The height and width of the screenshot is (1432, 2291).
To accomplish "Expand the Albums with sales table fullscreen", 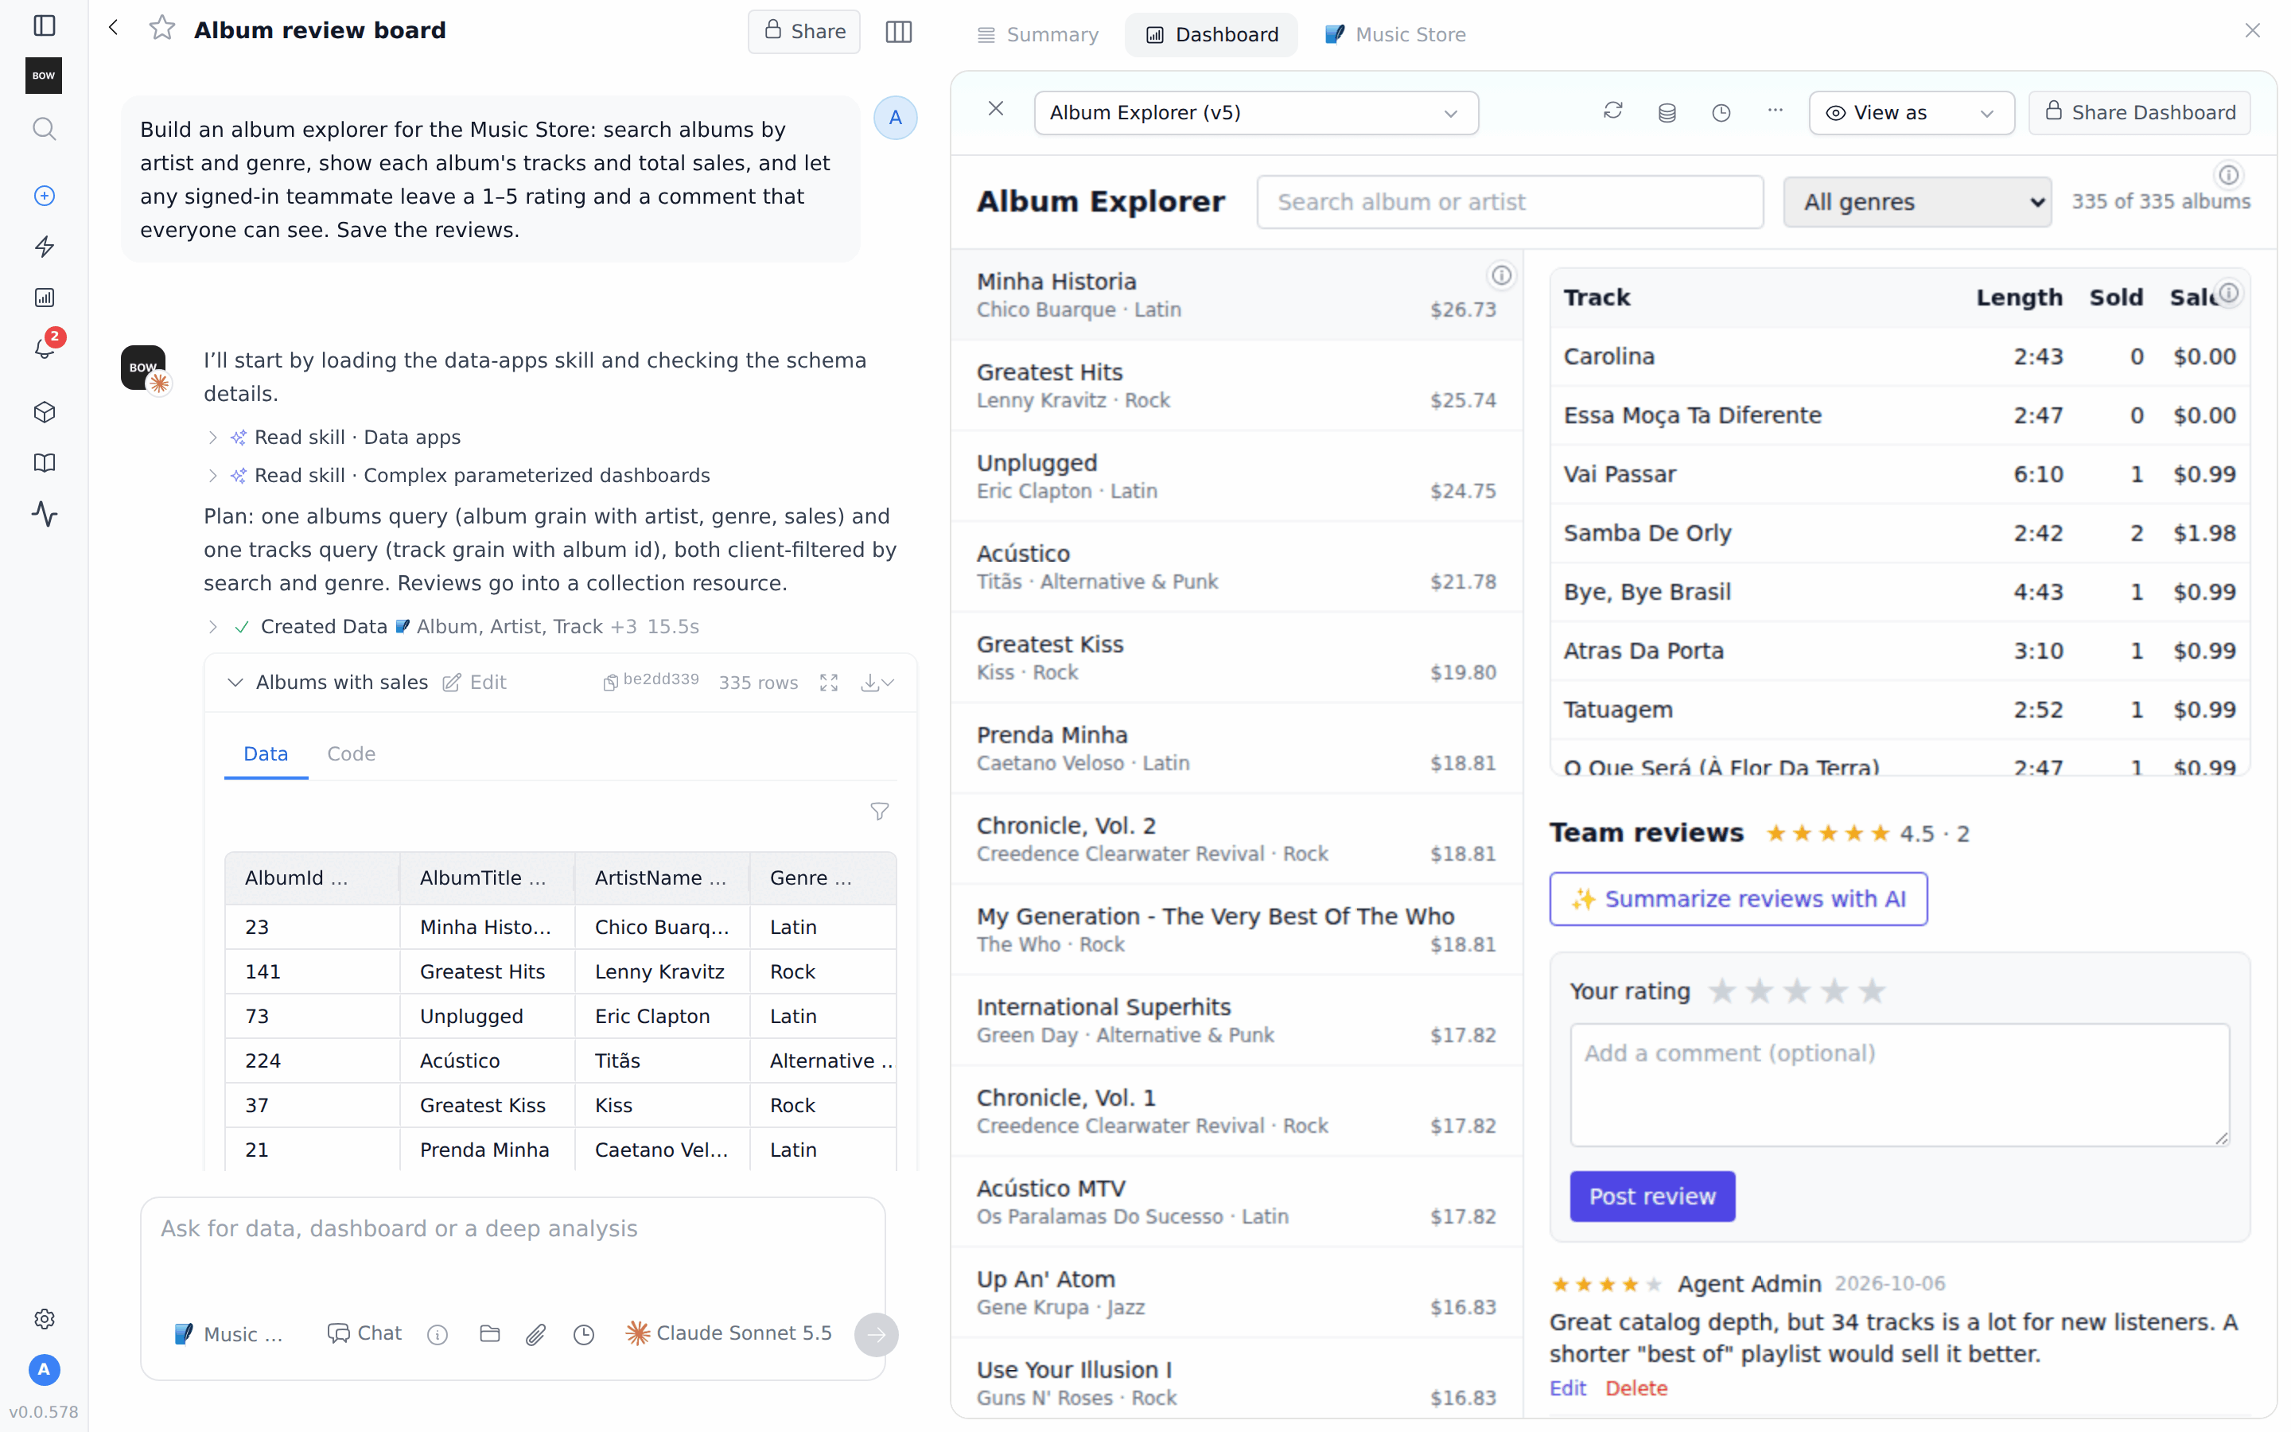I will pyautogui.click(x=828, y=683).
